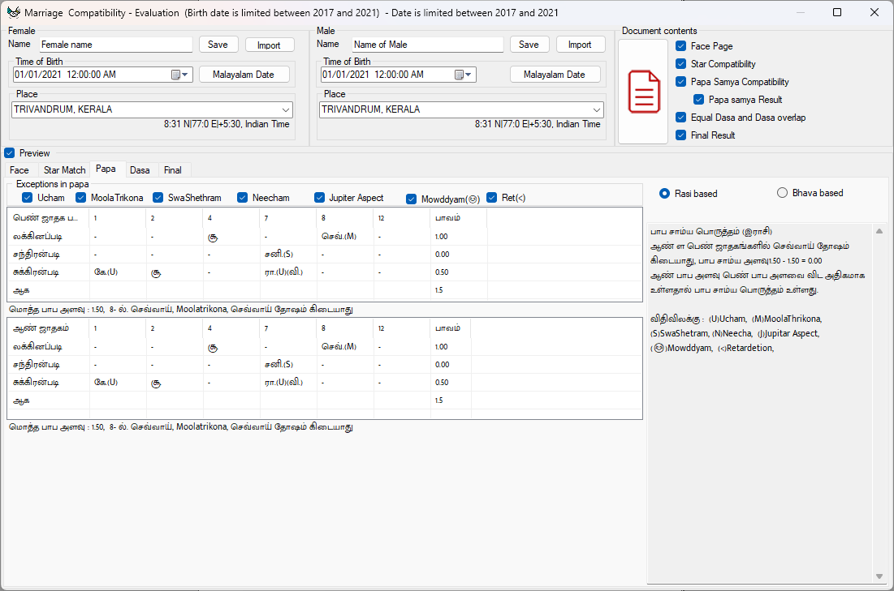Toggle MoolaTrikona exception checkbox
This screenshot has height=591, width=894.
click(80, 198)
